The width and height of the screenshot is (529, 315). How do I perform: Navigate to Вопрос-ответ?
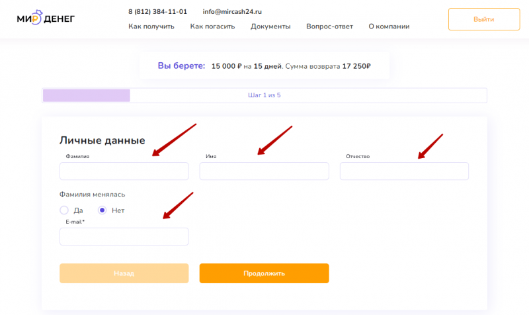[329, 26]
